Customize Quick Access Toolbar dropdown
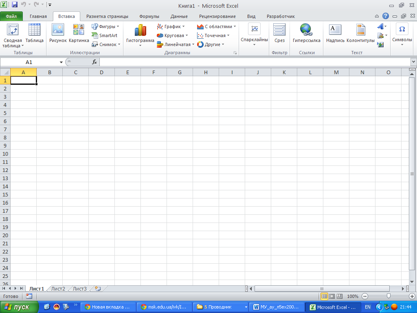417x313 pixels. point(50,5)
